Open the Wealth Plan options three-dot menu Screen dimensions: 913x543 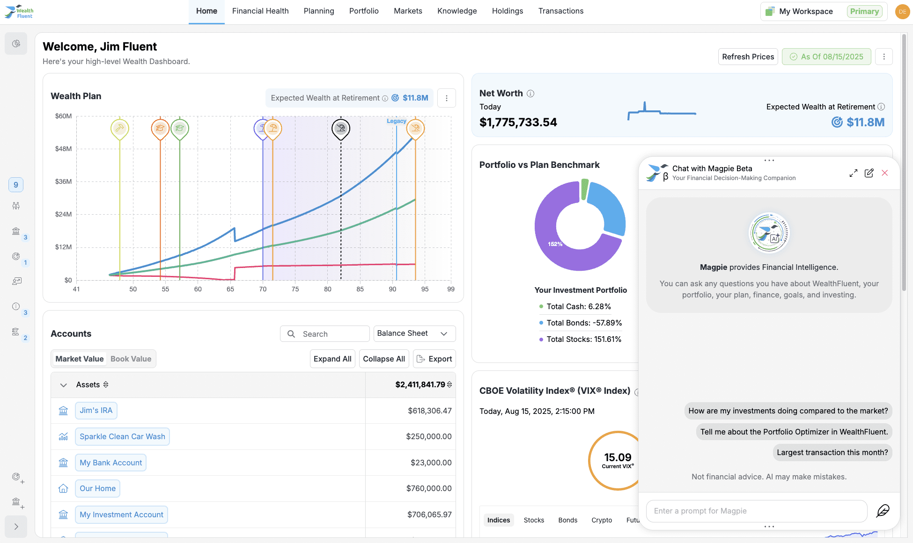pyautogui.click(x=447, y=98)
